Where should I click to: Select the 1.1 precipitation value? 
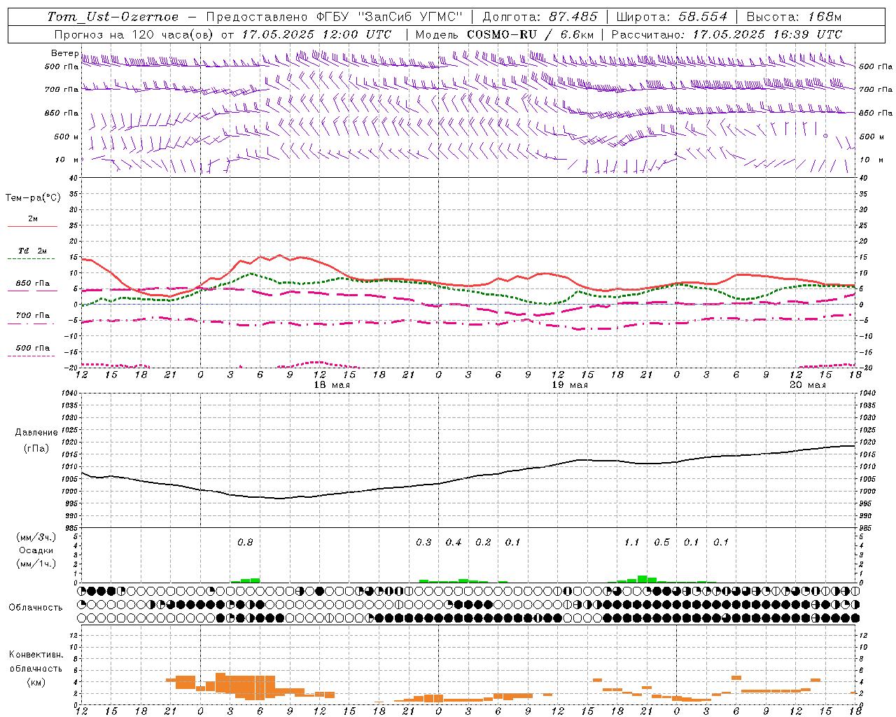pyautogui.click(x=631, y=542)
